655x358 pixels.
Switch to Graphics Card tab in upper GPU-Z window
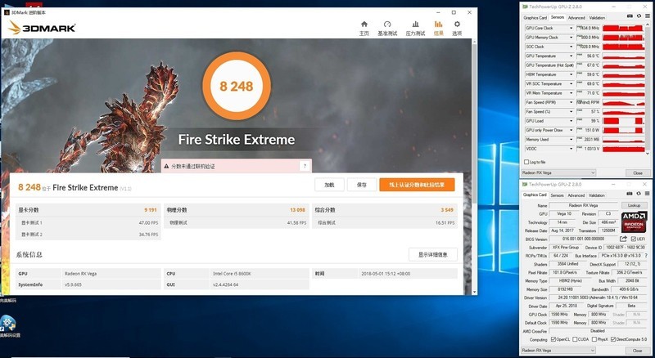pyautogui.click(x=535, y=18)
